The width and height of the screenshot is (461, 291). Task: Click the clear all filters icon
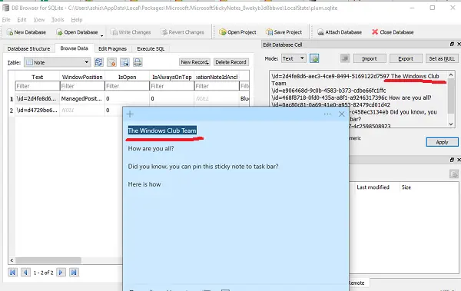click(111, 62)
